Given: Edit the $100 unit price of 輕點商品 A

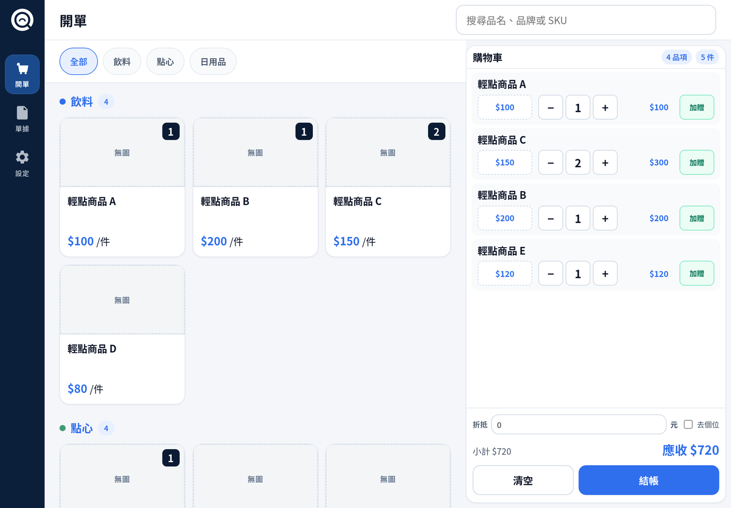Looking at the screenshot, I should tap(505, 107).
